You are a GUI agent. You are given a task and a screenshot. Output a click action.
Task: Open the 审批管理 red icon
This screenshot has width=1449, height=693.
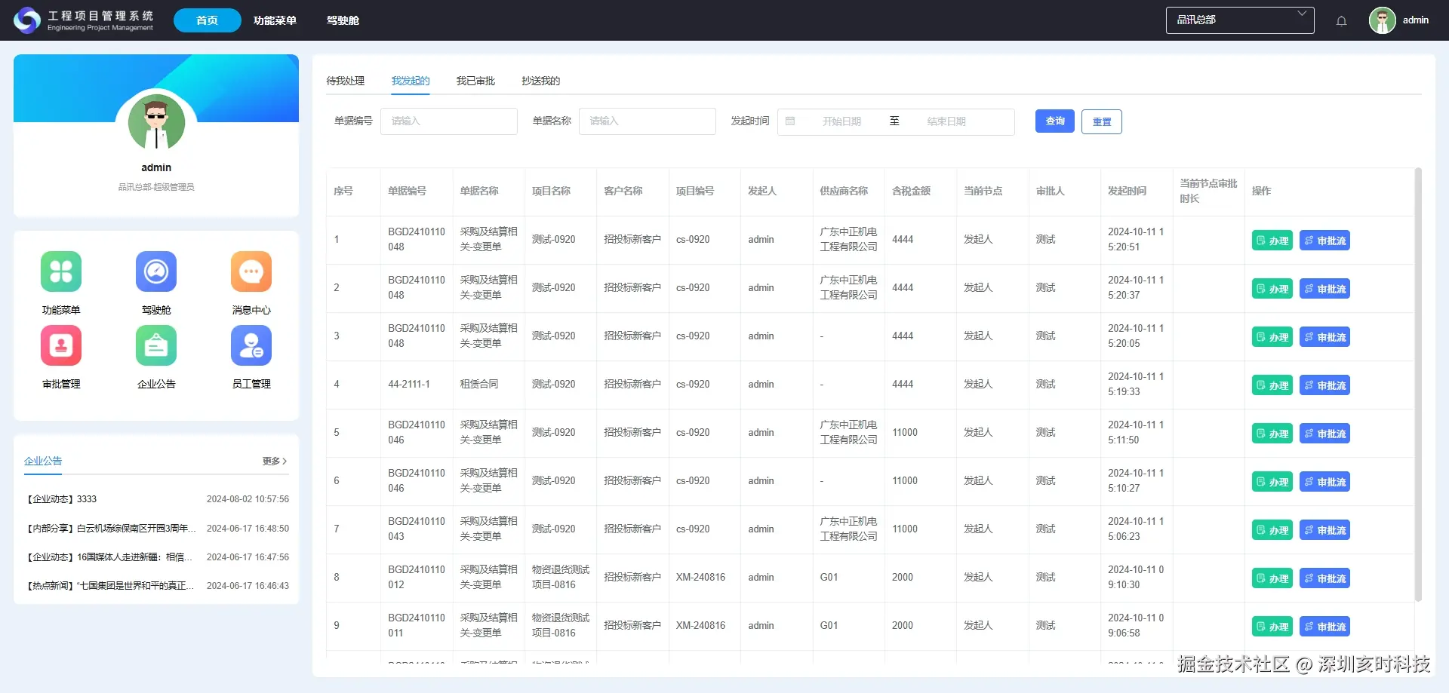click(x=61, y=345)
